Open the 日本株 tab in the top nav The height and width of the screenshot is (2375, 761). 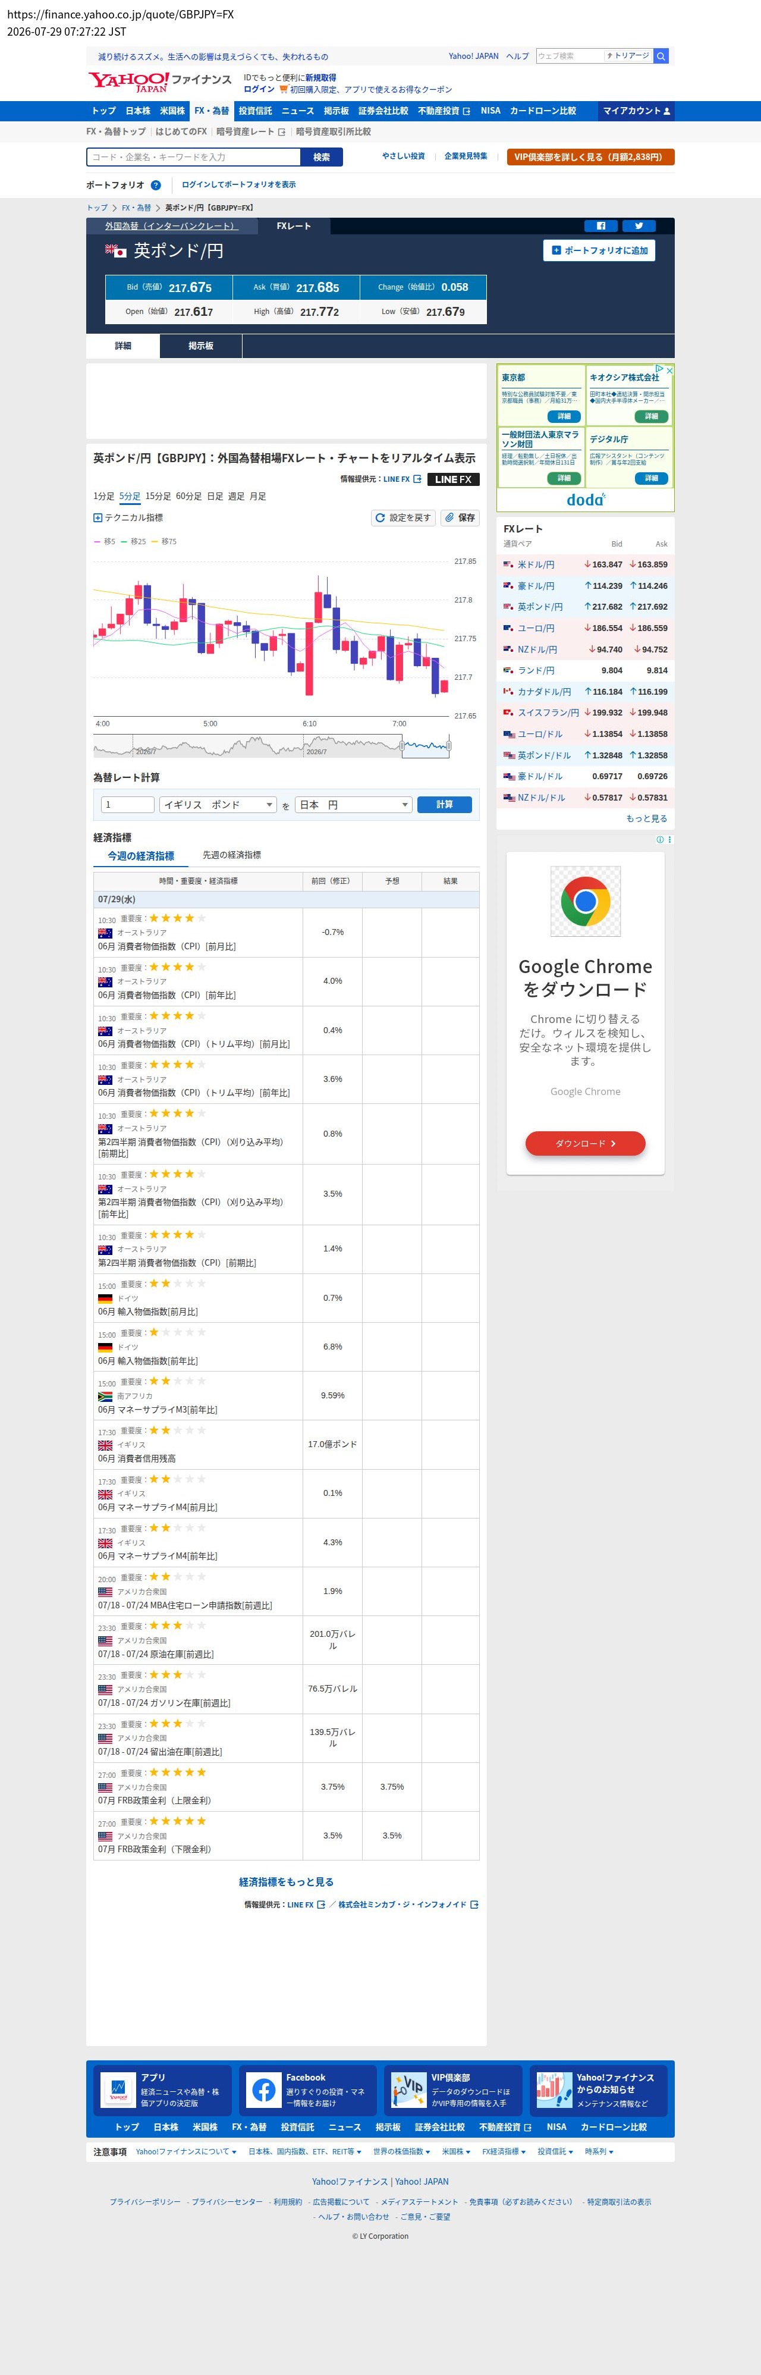(138, 112)
